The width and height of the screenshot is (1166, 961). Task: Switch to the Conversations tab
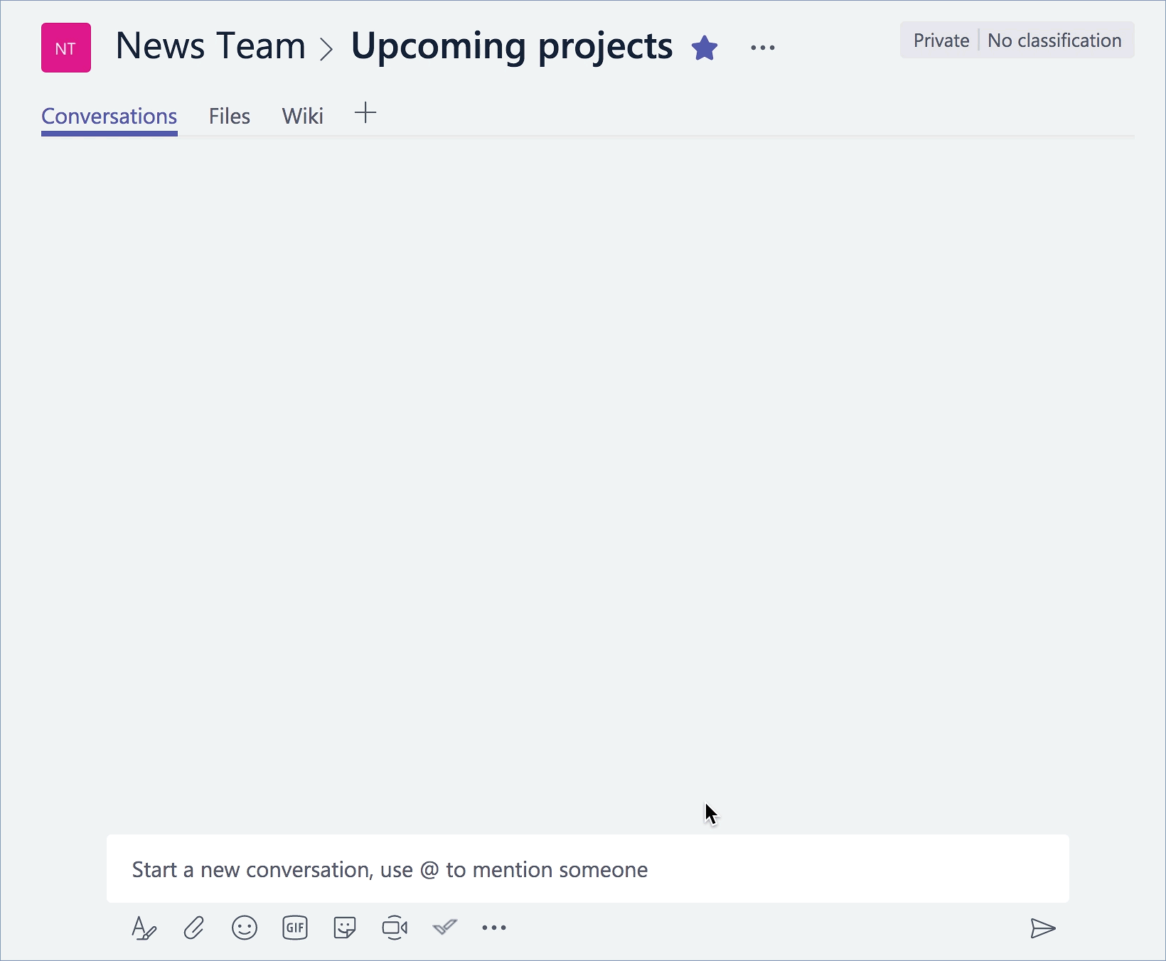coord(109,116)
